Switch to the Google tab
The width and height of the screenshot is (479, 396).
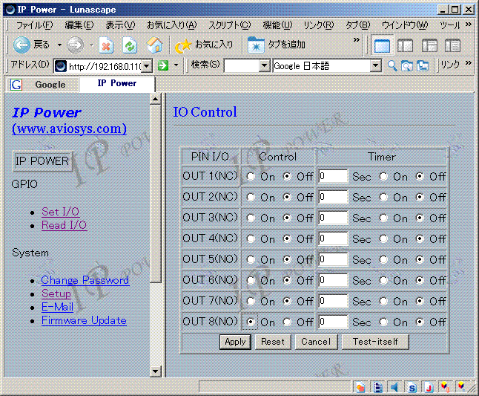click(x=42, y=85)
